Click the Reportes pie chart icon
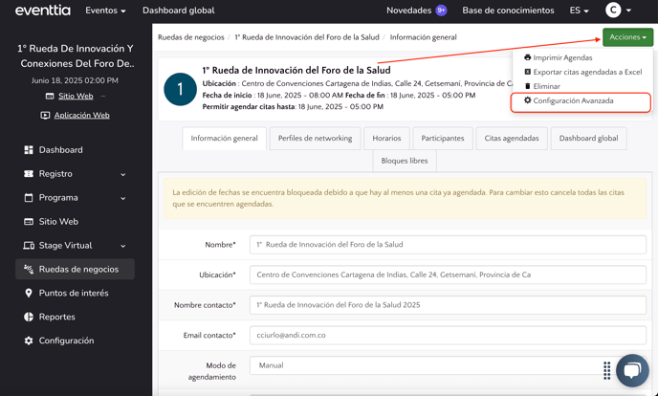The height and width of the screenshot is (396, 658). point(29,317)
